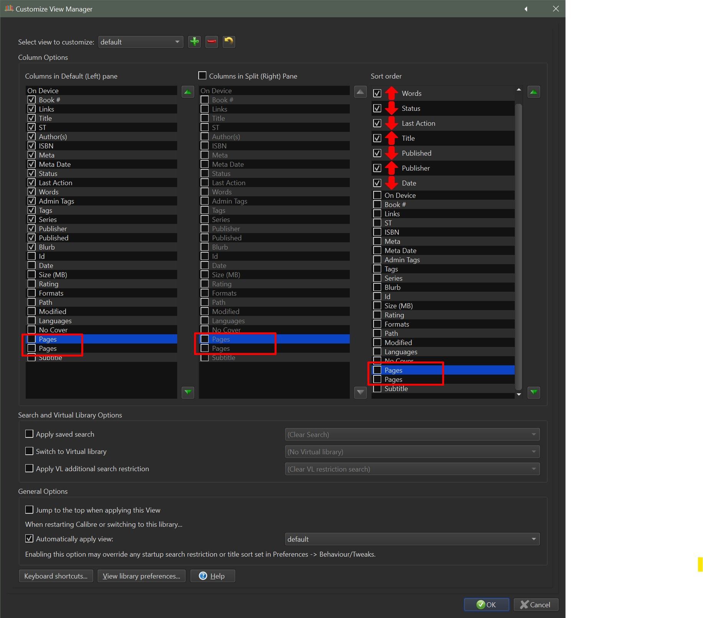The width and height of the screenshot is (703, 618).
Task: Select Published row in Sort order list
Action: coord(443,153)
